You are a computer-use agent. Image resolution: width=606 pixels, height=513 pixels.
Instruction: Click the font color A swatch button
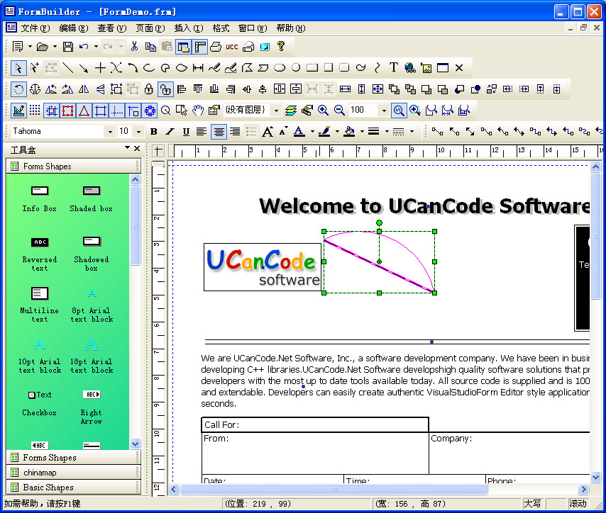[x=299, y=132]
